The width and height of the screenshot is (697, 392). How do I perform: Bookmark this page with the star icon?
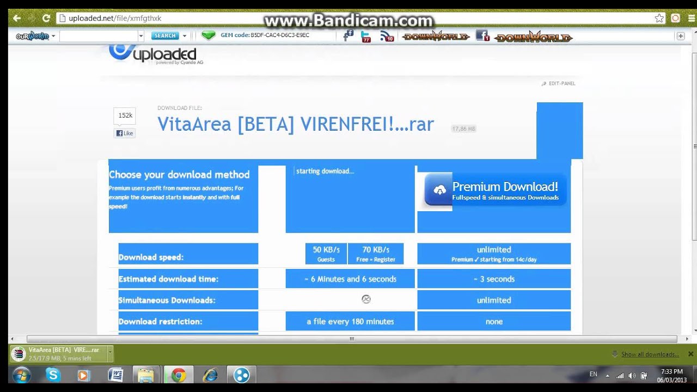659,18
